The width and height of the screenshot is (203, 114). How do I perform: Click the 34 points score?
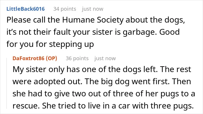point(65,9)
